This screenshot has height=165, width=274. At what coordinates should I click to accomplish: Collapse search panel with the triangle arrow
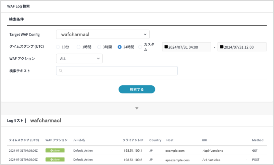pyautogui.click(x=137, y=108)
